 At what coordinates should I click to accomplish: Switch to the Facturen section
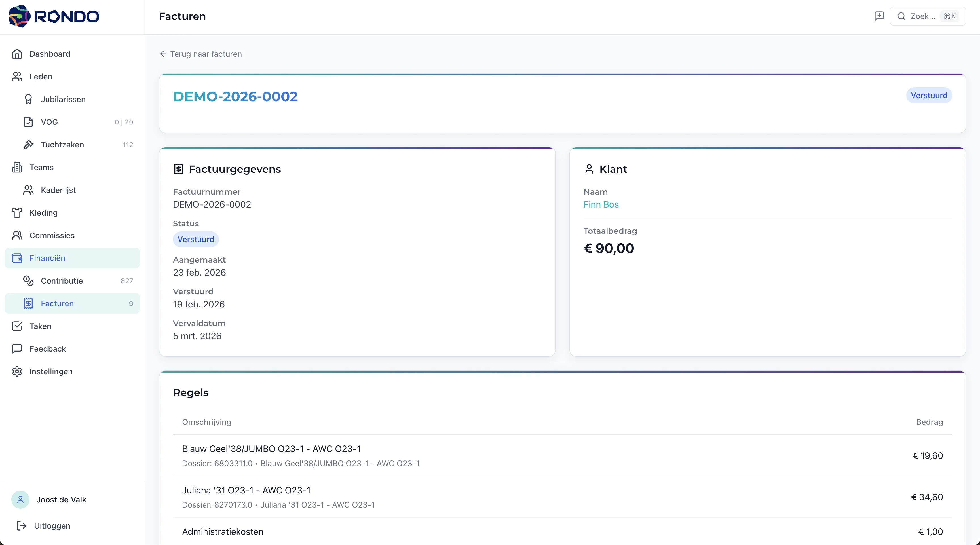[x=58, y=303]
